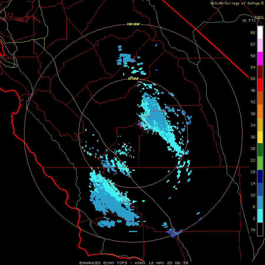This screenshot has width=265, height=265.
Task: Click the legend value 34
Action: [x=253, y=125]
